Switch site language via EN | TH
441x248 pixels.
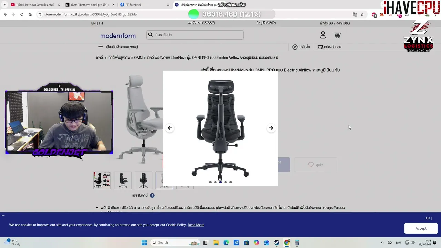click(97, 23)
